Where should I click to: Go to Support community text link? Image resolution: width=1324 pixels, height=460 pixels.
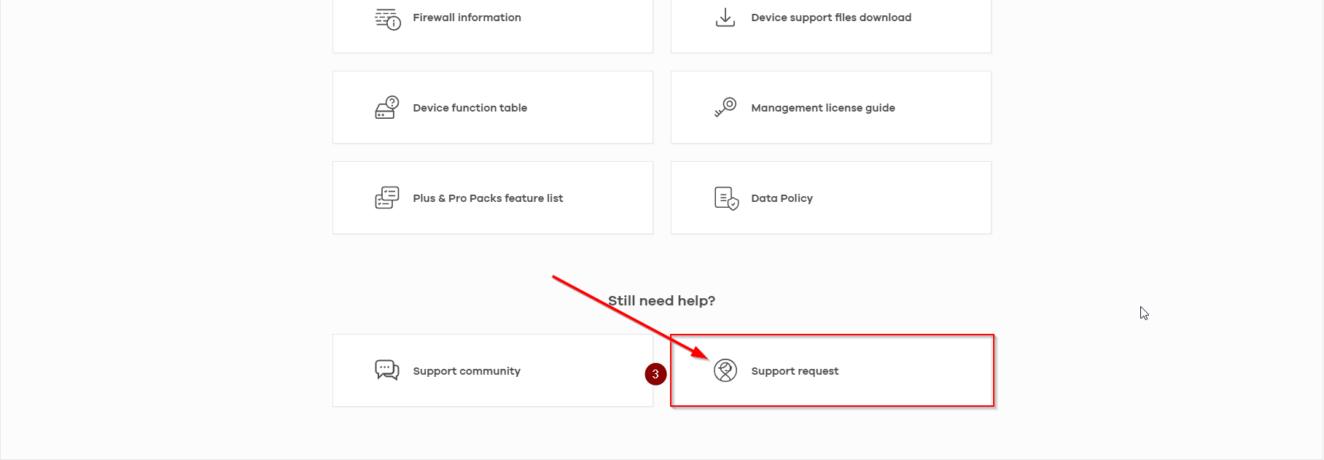point(467,371)
